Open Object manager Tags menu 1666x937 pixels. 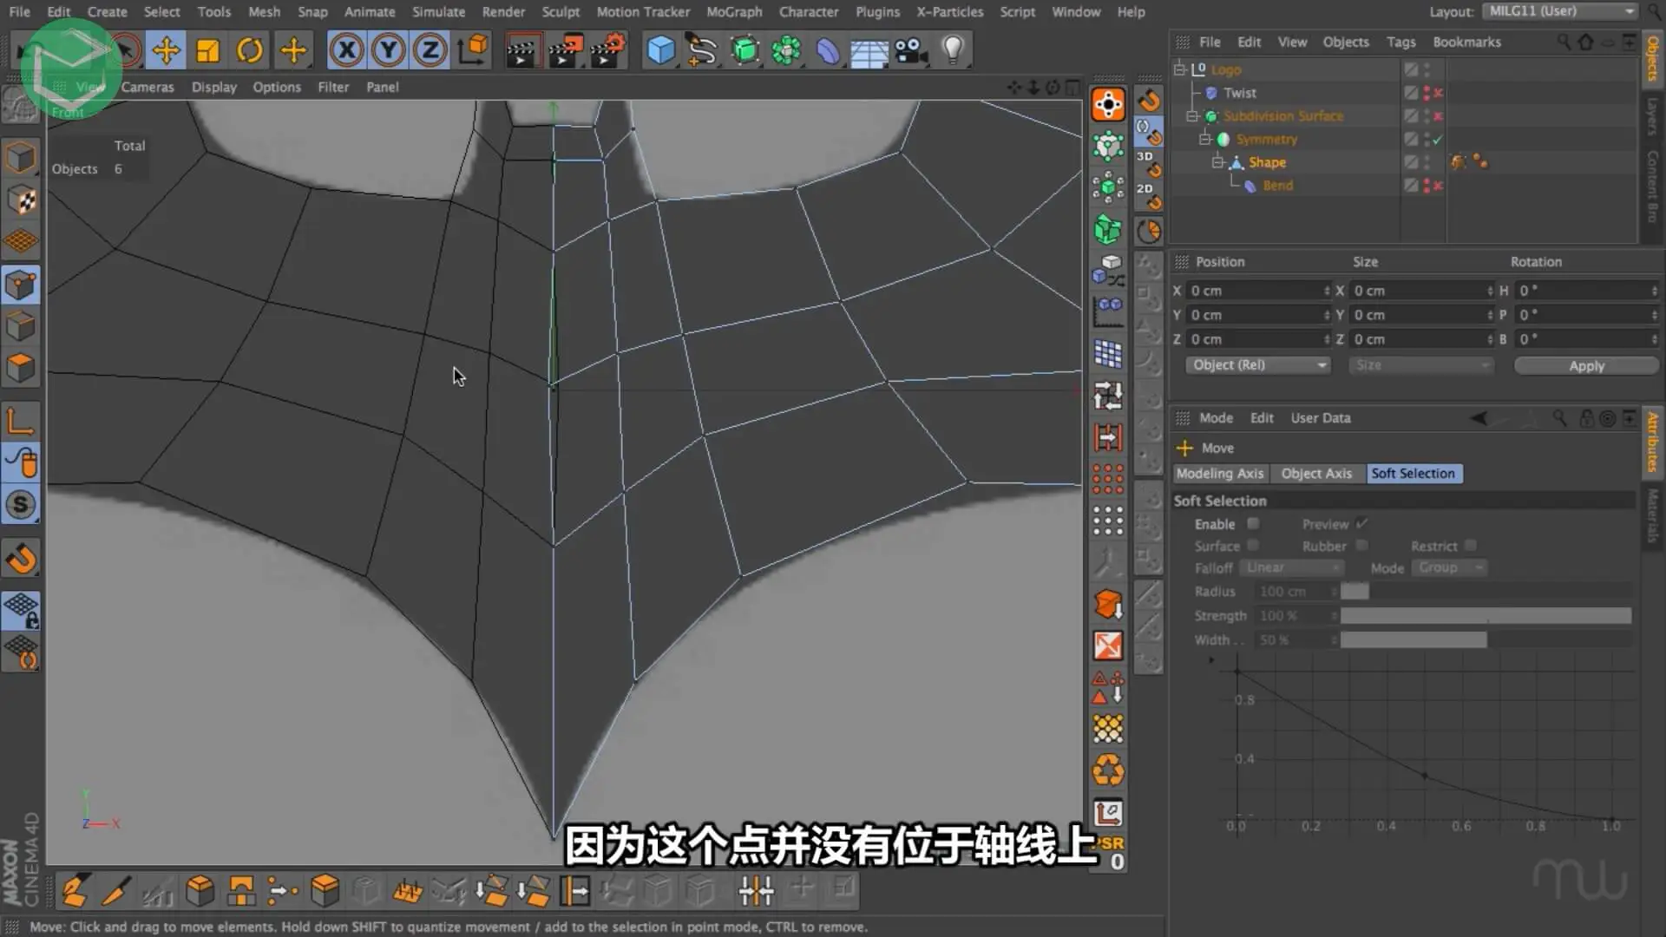tap(1400, 42)
